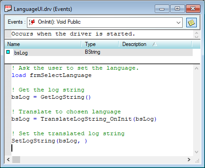Screen dimensions: 205x168
Task: Click code editor scroll up arrow
Action: click(196, 68)
